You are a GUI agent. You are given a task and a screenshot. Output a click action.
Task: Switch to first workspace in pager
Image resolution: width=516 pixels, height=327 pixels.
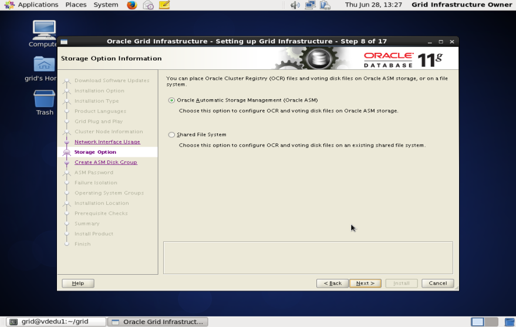tap(477, 322)
